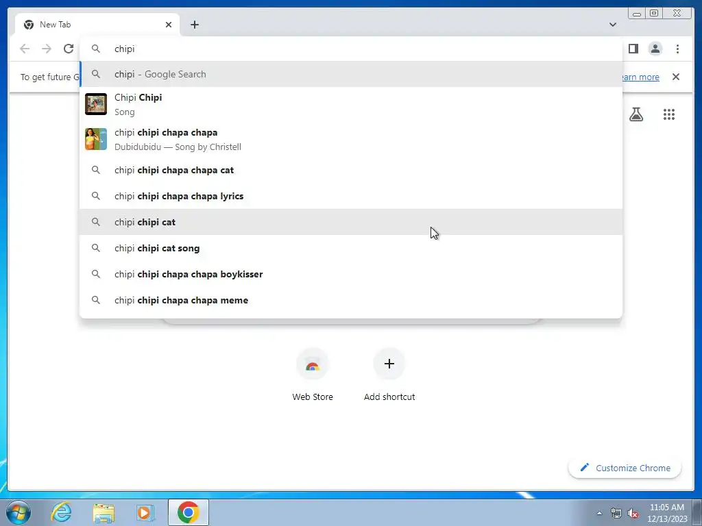Open the network status tray icon
This screenshot has width=702, height=526.
(616, 513)
